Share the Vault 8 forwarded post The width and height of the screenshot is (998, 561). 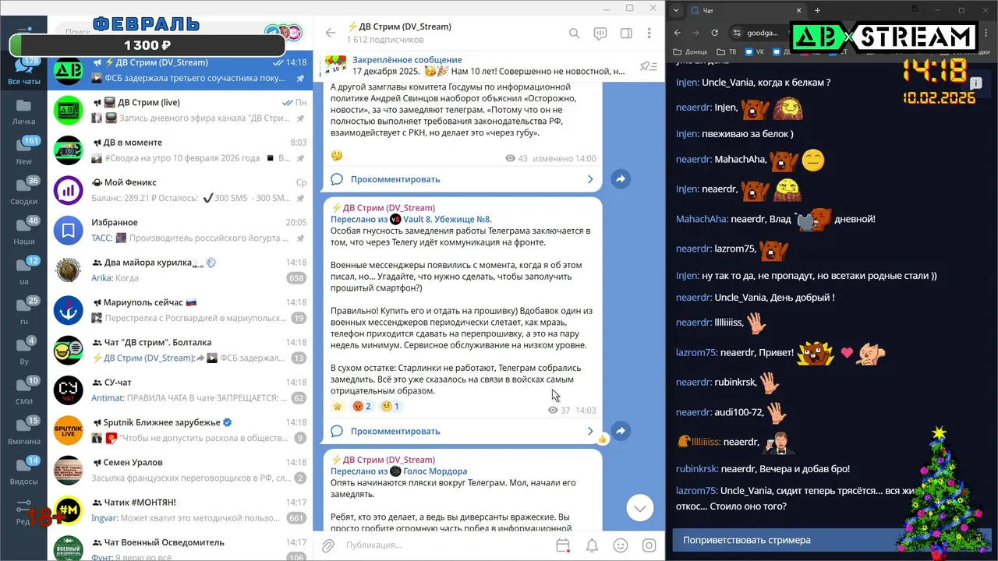pos(621,431)
